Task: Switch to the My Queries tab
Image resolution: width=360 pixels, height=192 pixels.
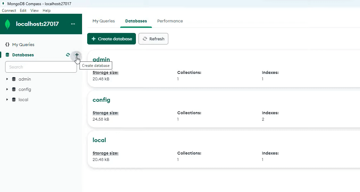Action: [104, 21]
